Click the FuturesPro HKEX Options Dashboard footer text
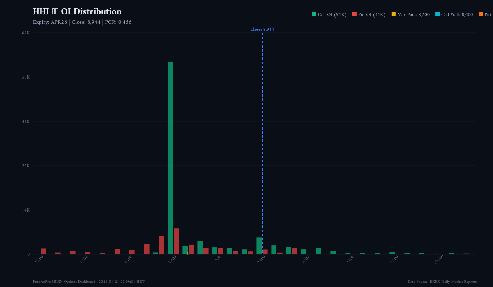Screen dimensions: 493x287 coord(89,282)
